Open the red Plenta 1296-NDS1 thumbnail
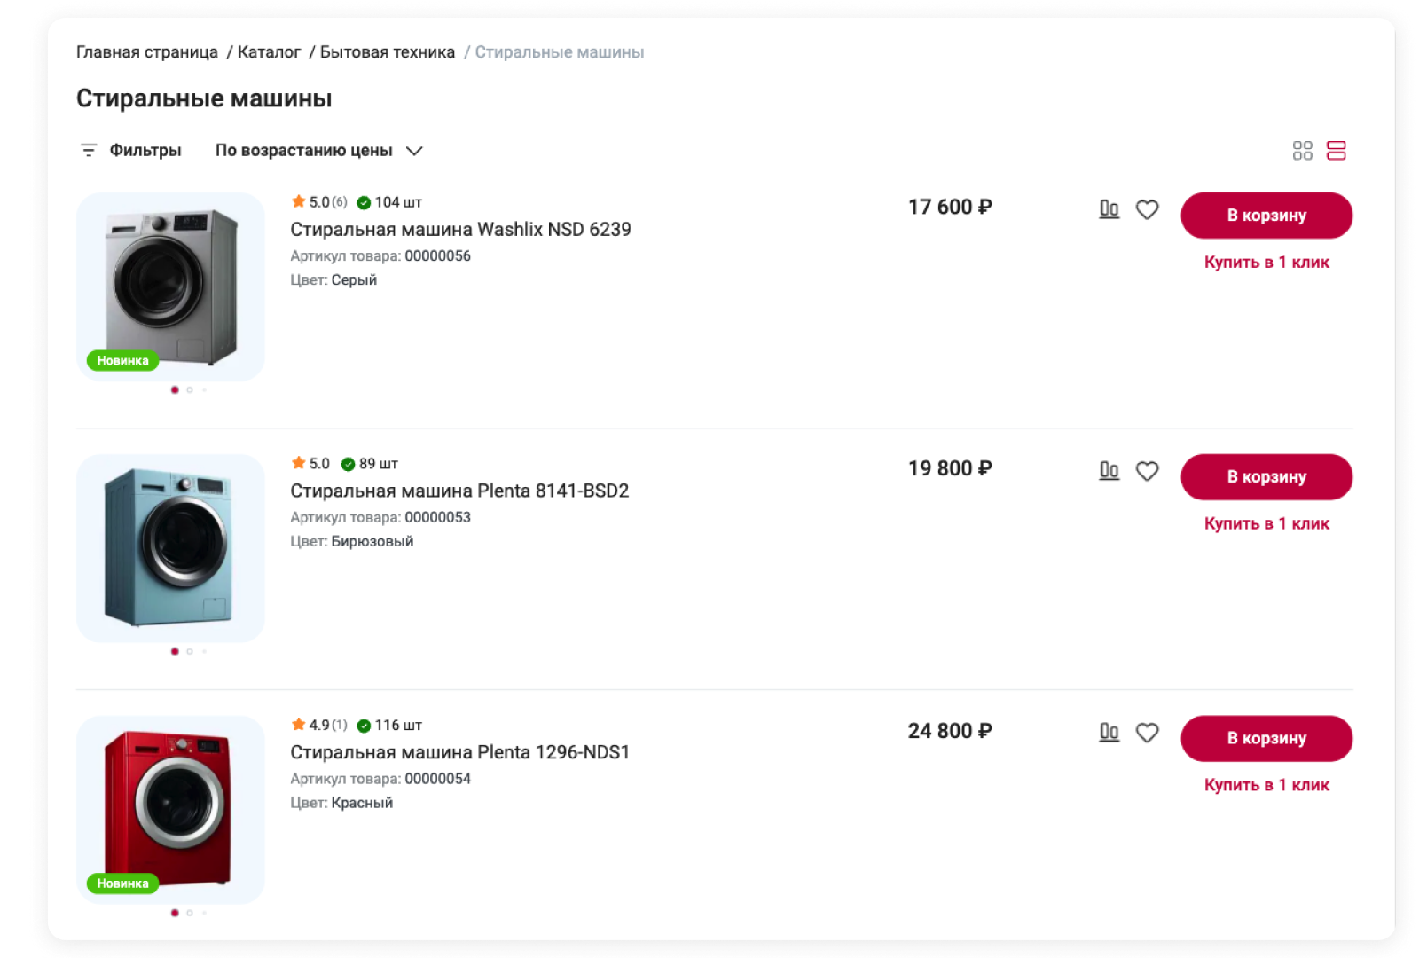This screenshot has height=958, width=1419. coord(170,810)
